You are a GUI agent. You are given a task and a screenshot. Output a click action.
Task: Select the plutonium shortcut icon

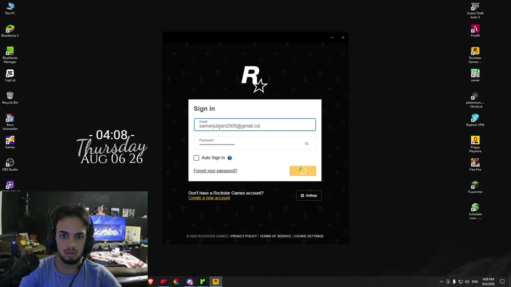click(x=475, y=100)
